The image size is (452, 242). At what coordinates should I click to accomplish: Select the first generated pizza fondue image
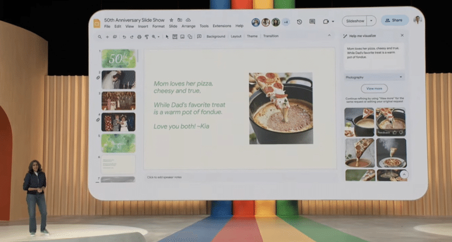(x=359, y=122)
